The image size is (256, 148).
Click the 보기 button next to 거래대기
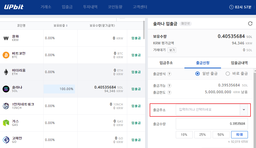coord(172,50)
